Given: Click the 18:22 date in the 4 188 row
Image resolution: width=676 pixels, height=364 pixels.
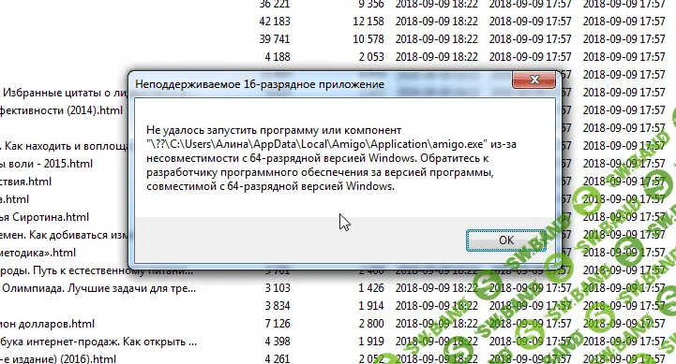Looking at the screenshot, I should (437, 57).
